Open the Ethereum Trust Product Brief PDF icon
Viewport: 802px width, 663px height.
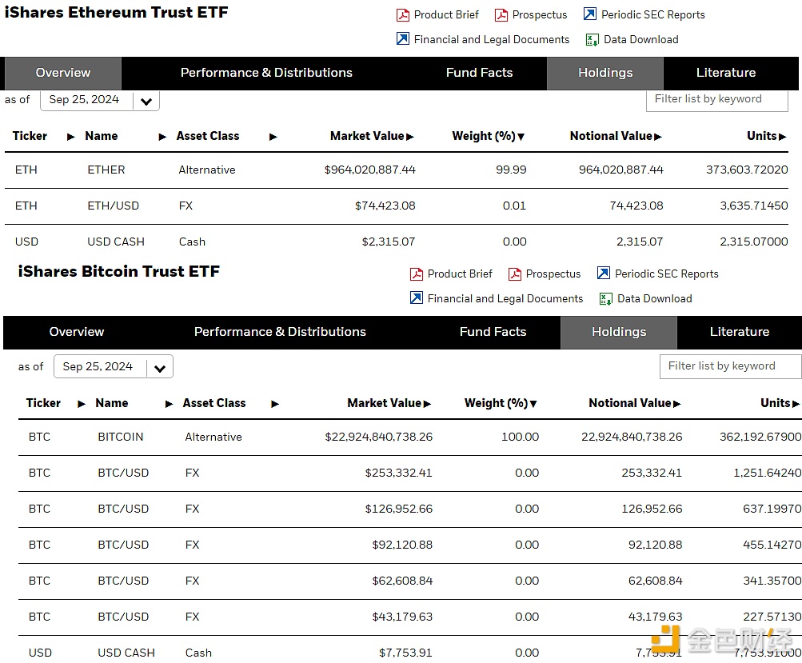402,15
